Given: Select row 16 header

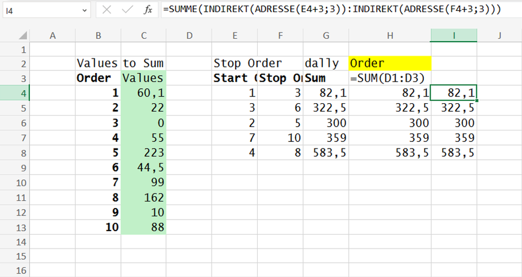Looking at the screenshot, I should click(x=15, y=270).
